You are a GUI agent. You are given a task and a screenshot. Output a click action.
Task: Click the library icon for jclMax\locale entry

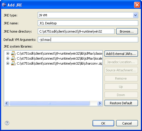click(13, 58)
